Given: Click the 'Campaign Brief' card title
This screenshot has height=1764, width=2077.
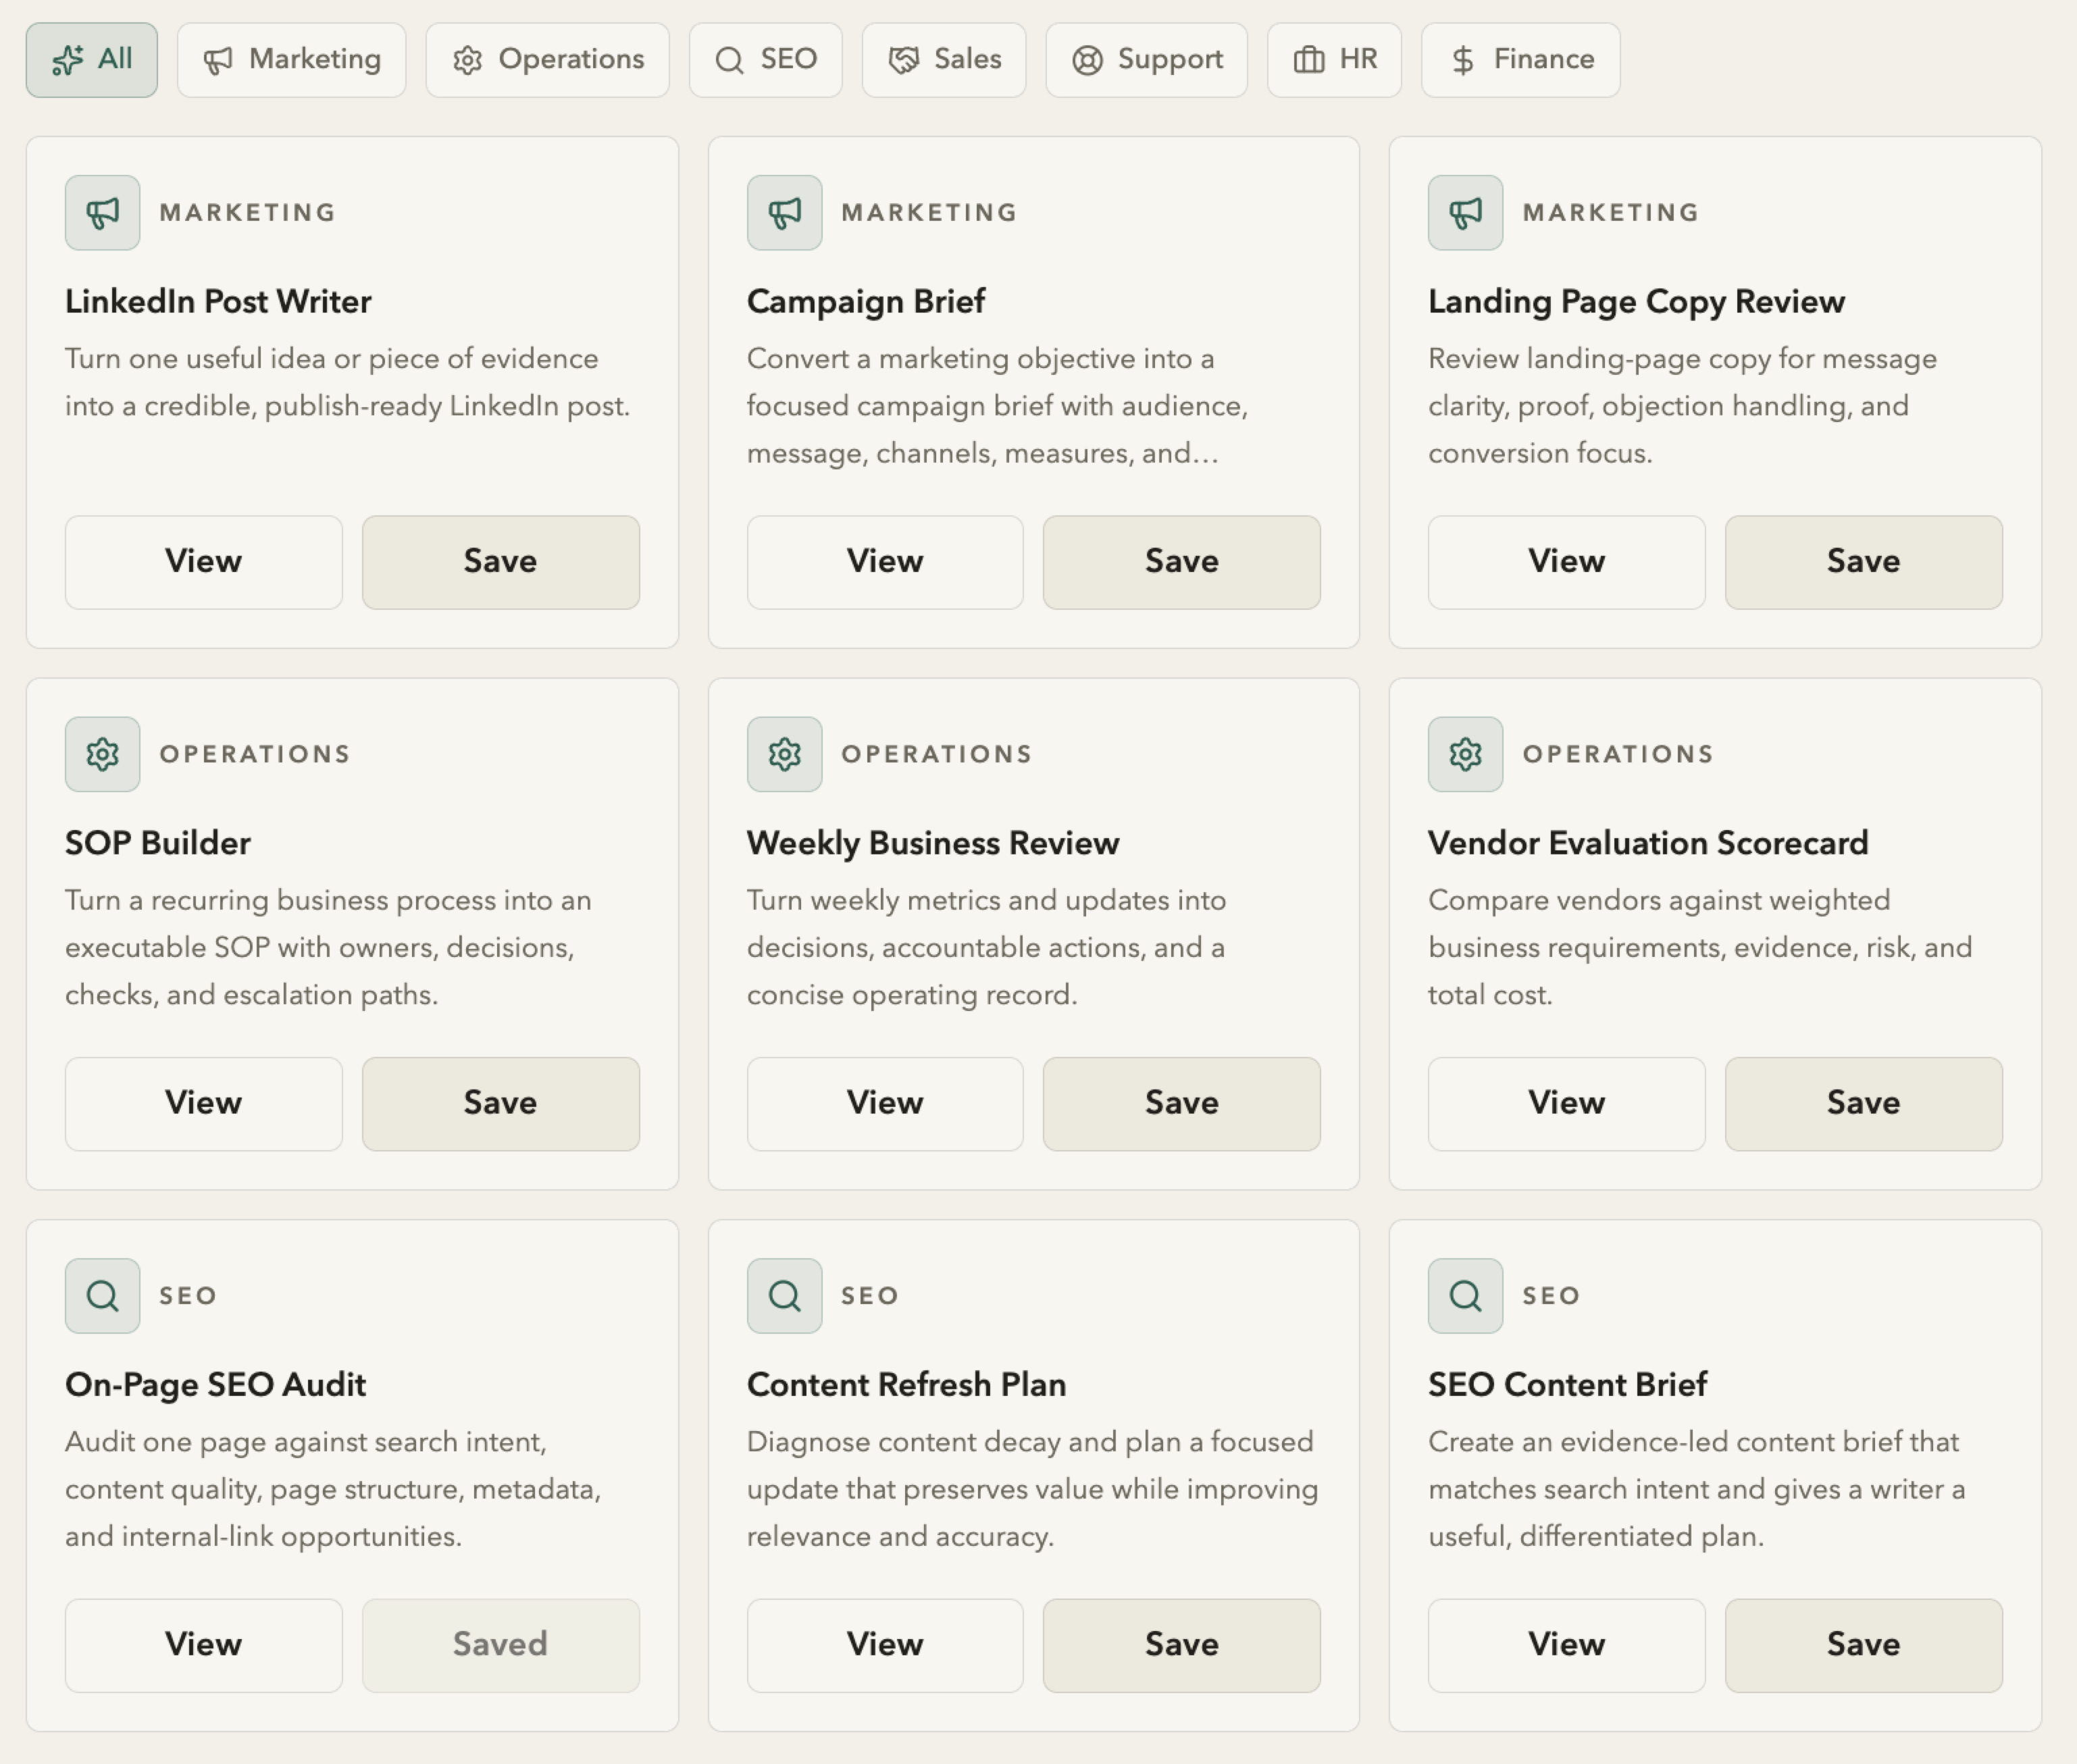Looking at the screenshot, I should [x=866, y=302].
